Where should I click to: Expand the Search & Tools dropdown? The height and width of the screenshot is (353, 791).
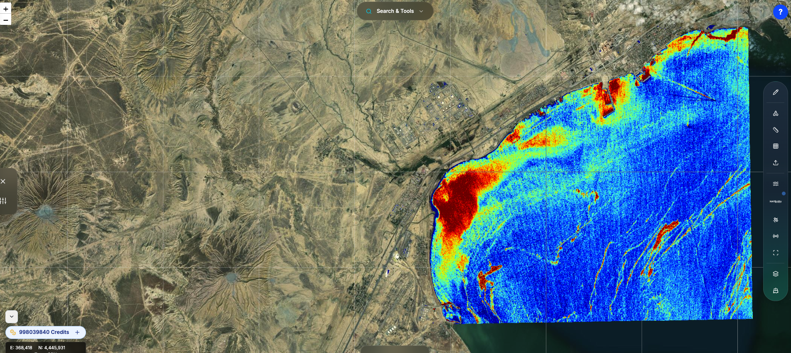[421, 11]
